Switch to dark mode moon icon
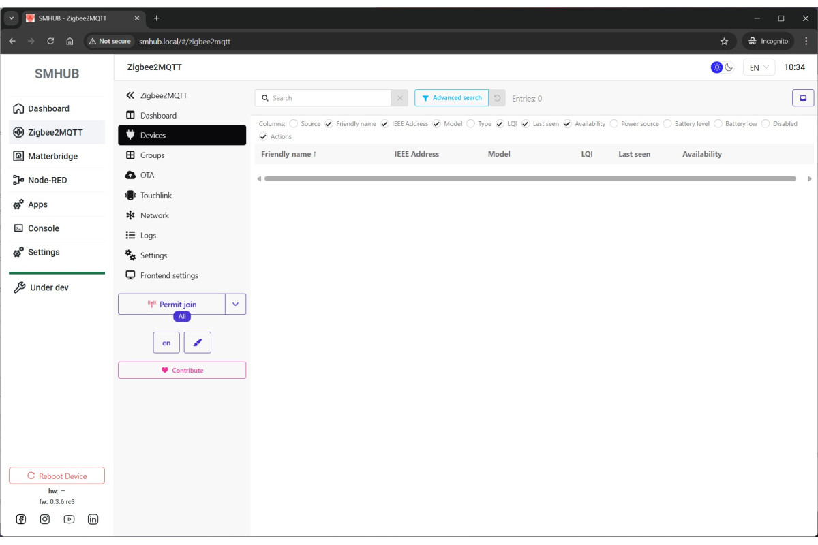This screenshot has height=545, width=818. pyautogui.click(x=729, y=67)
